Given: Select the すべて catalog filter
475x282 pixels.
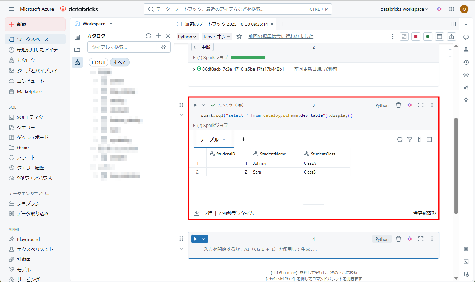Looking at the screenshot, I should pyautogui.click(x=120, y=62).
